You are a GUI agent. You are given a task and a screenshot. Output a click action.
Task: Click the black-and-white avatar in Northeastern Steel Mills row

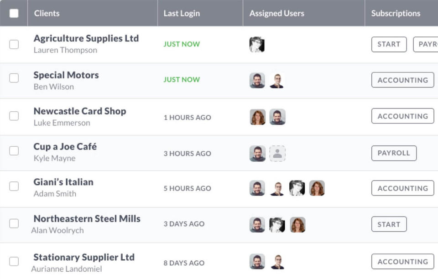pos(277,225)
